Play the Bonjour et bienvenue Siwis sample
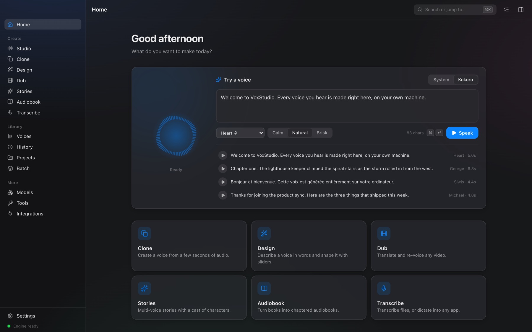This screenshot has height=332, width=532. [x=223, y=182]
